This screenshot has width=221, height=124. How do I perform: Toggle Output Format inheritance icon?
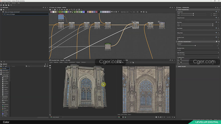[216, 18]
